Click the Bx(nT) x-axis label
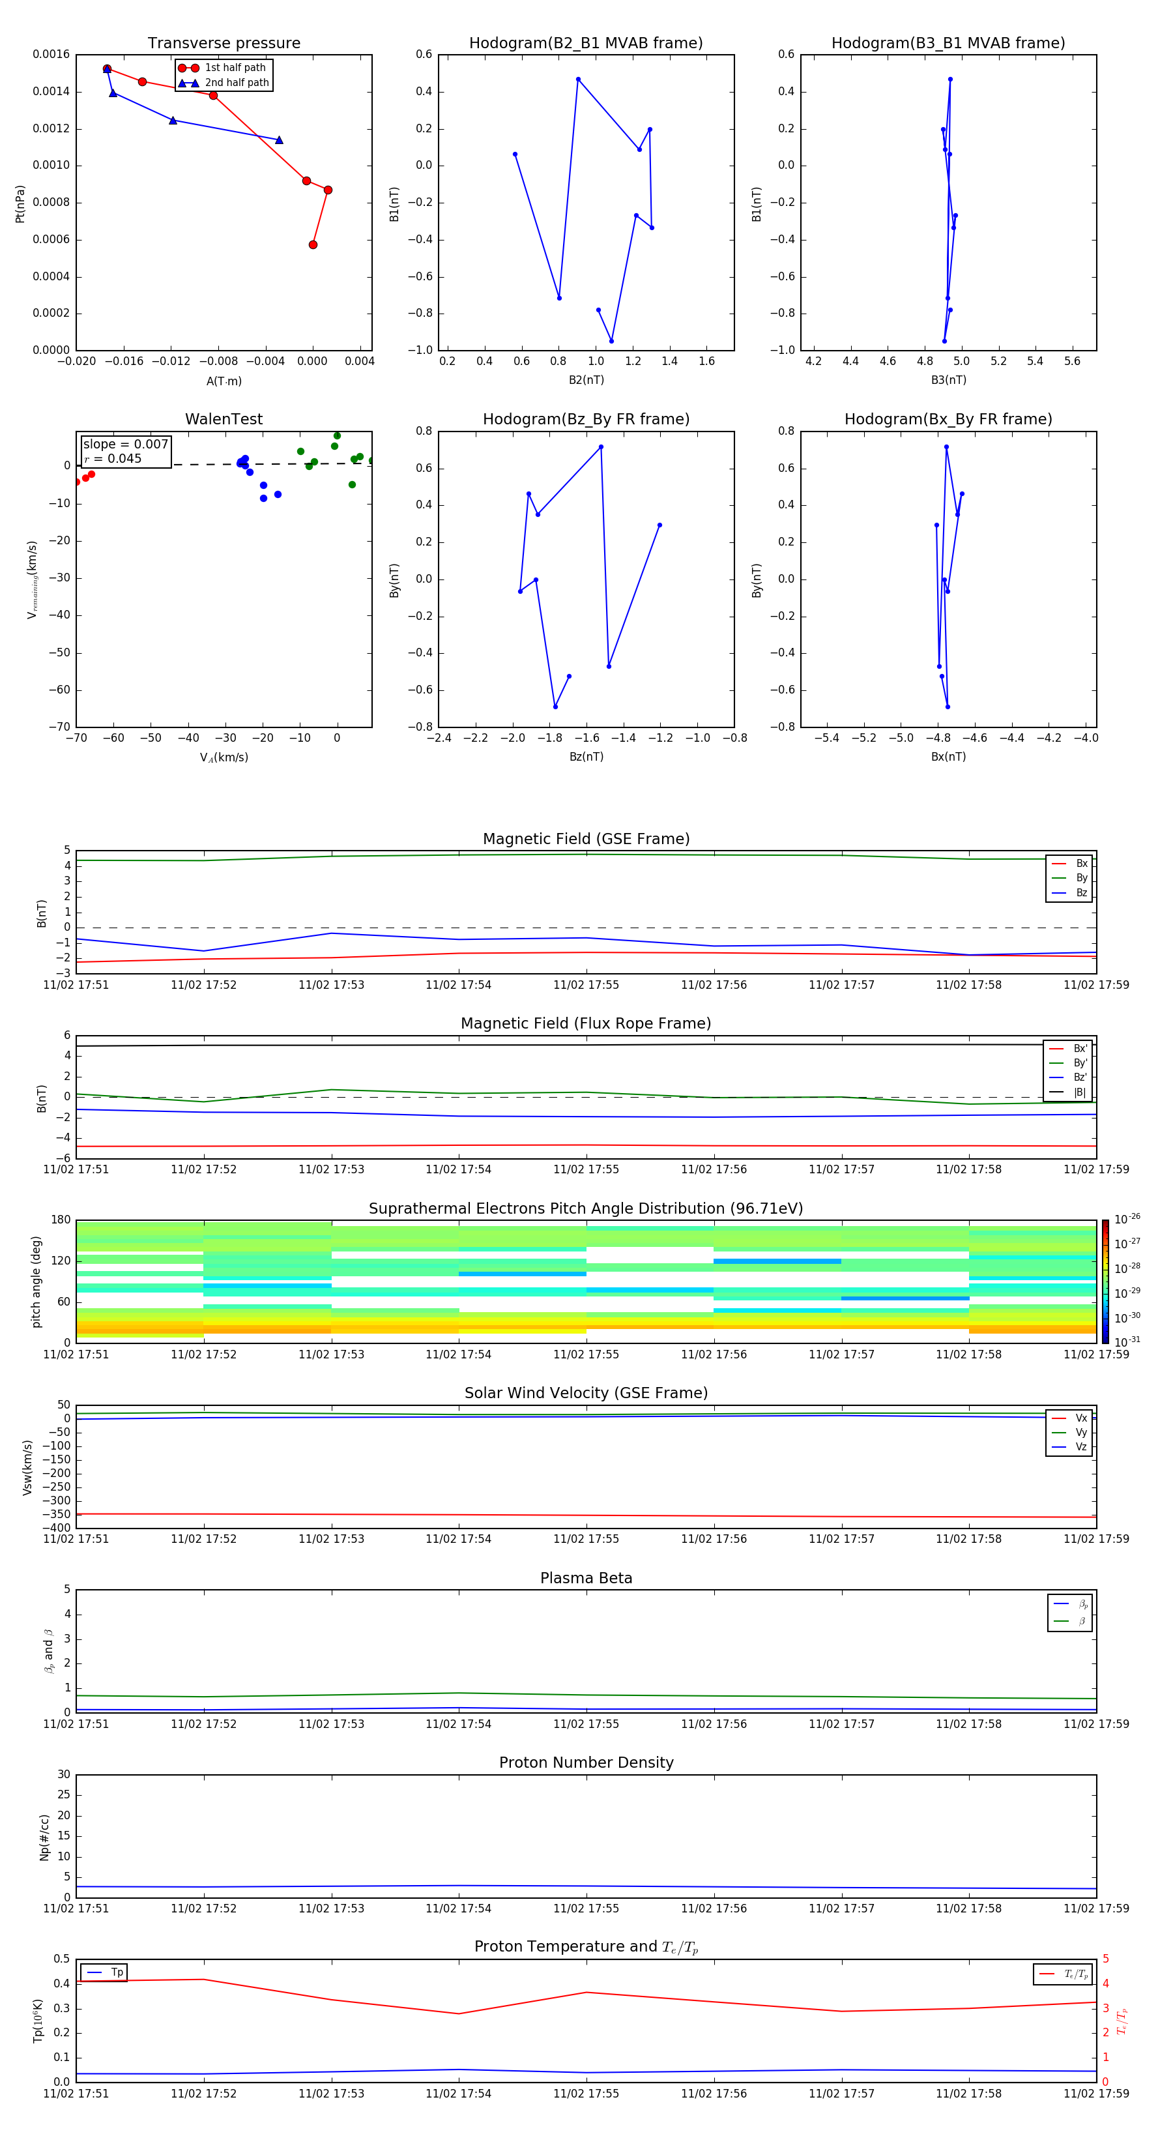This screenshot has width=1173, height=2151. 948,757
